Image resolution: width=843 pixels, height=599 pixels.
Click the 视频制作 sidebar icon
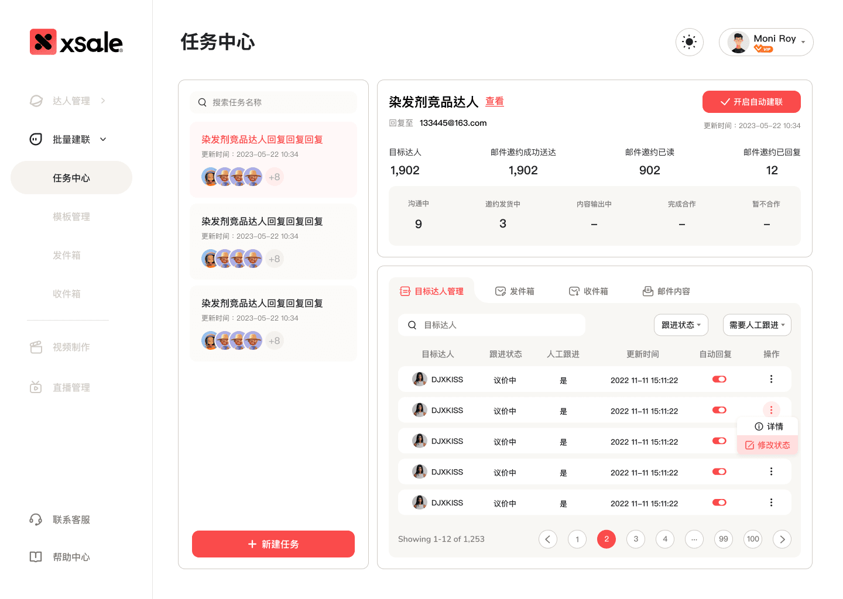point(36,347)
